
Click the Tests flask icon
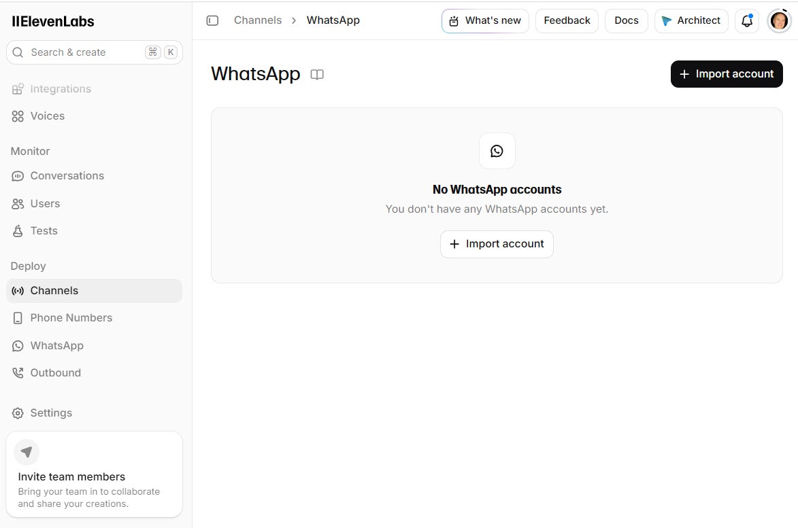tap(18, 231)
